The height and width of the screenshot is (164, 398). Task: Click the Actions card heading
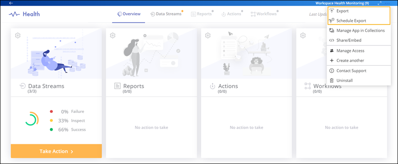228,86
